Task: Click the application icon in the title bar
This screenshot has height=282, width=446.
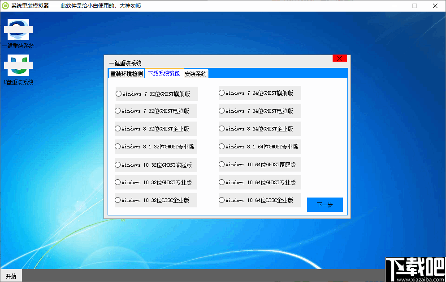Action: (6, 6)
